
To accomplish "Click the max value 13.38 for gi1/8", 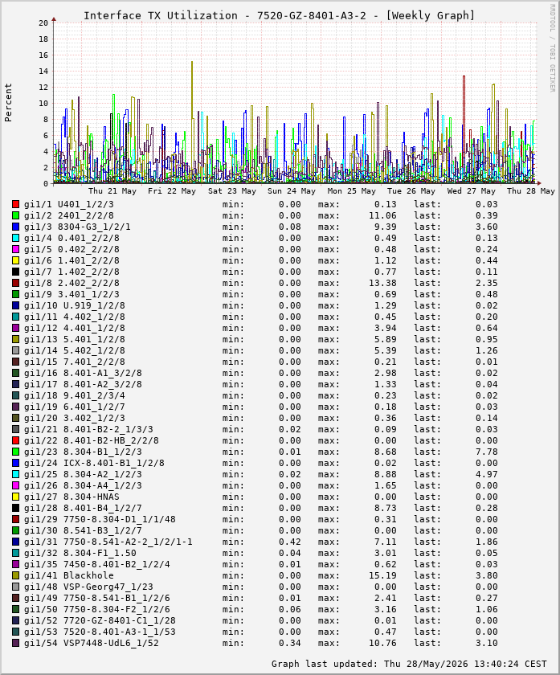I will point(382,283).
